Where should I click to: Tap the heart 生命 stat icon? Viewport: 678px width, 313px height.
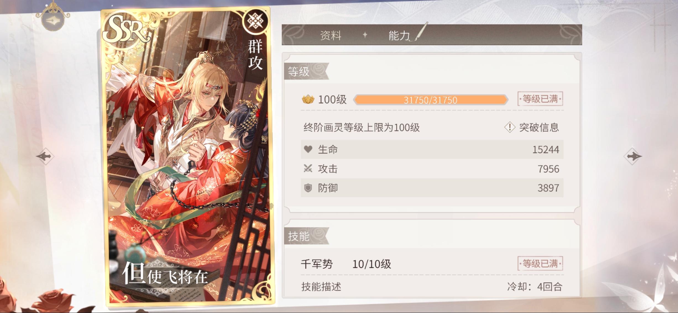[x=308, y=149]
